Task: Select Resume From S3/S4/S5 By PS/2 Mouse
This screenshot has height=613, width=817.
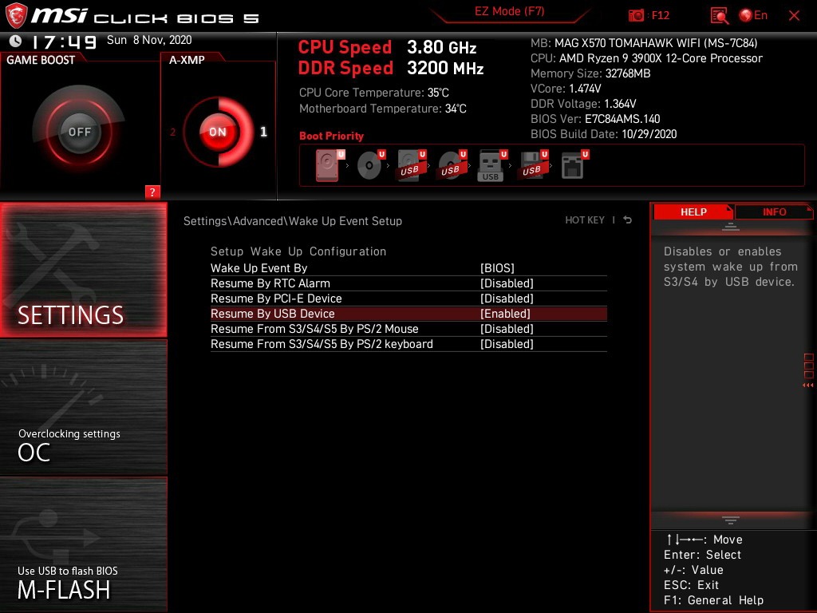Action: [314, 328]
